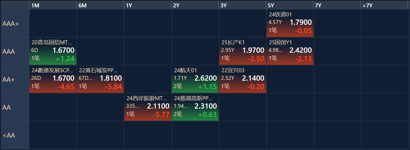This screenshot has width=410, height=150.
Task: Click the 25国创Y1 bond card
Action: pos(290,51)
